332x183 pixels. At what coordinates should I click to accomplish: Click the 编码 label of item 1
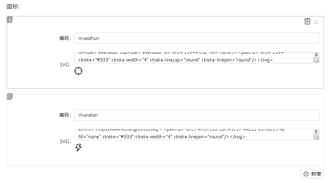click(65, 38)
